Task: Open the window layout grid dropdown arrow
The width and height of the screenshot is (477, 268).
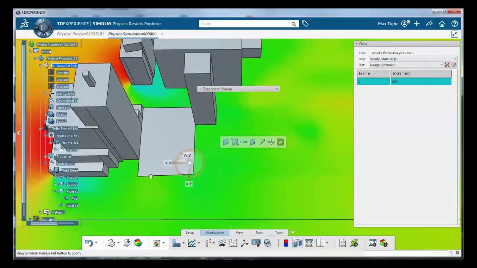Action: (x=327, y=243)
